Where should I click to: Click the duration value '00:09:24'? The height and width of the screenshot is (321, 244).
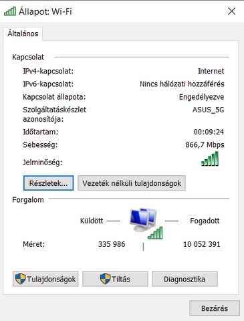click(209, 132)
